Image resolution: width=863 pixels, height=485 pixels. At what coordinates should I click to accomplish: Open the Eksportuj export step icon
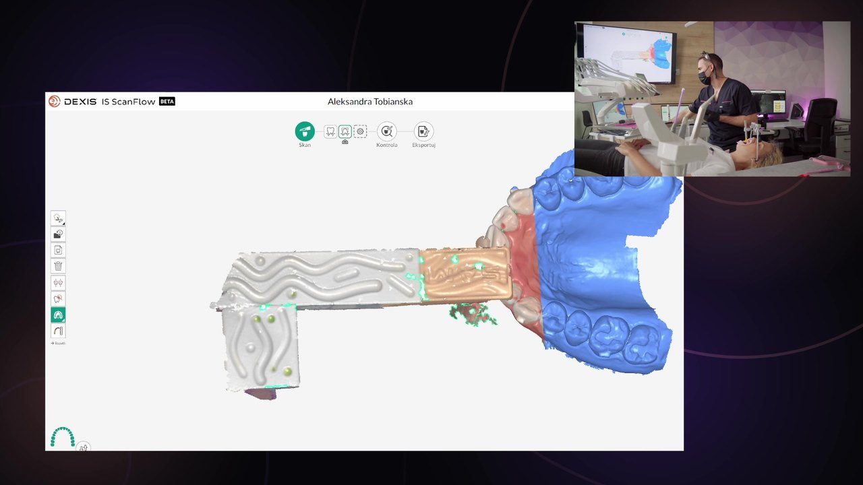pyautogui.click(x=423, y=131)
